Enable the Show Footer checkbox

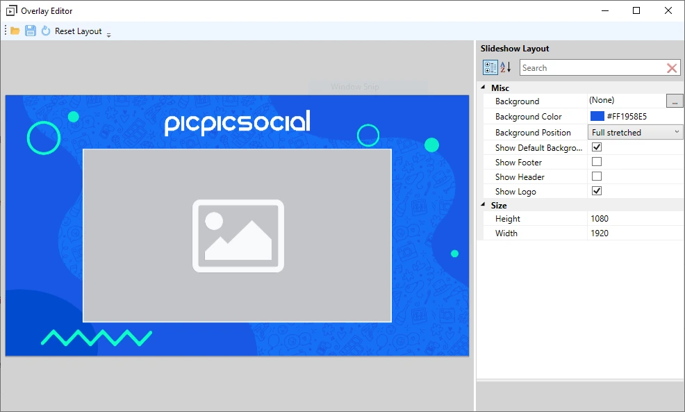click(597, 162)
